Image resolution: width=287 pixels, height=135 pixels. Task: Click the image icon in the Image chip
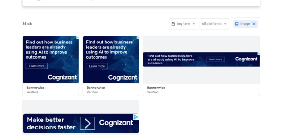[x=237, y=24]
